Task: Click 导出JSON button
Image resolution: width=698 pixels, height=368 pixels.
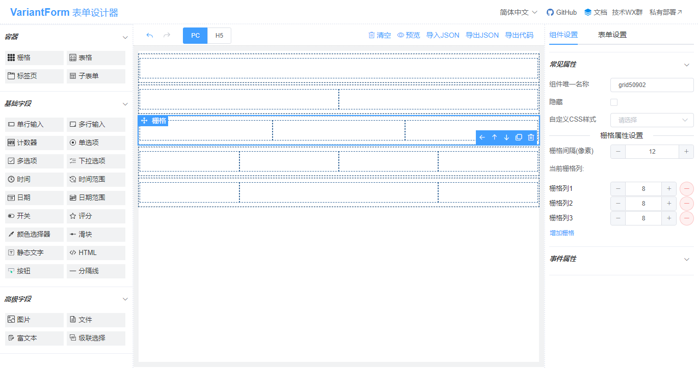Action: tap(482, 35)
